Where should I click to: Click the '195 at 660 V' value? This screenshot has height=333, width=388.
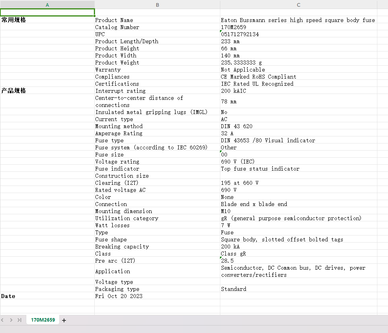click(x=298, y=183)
